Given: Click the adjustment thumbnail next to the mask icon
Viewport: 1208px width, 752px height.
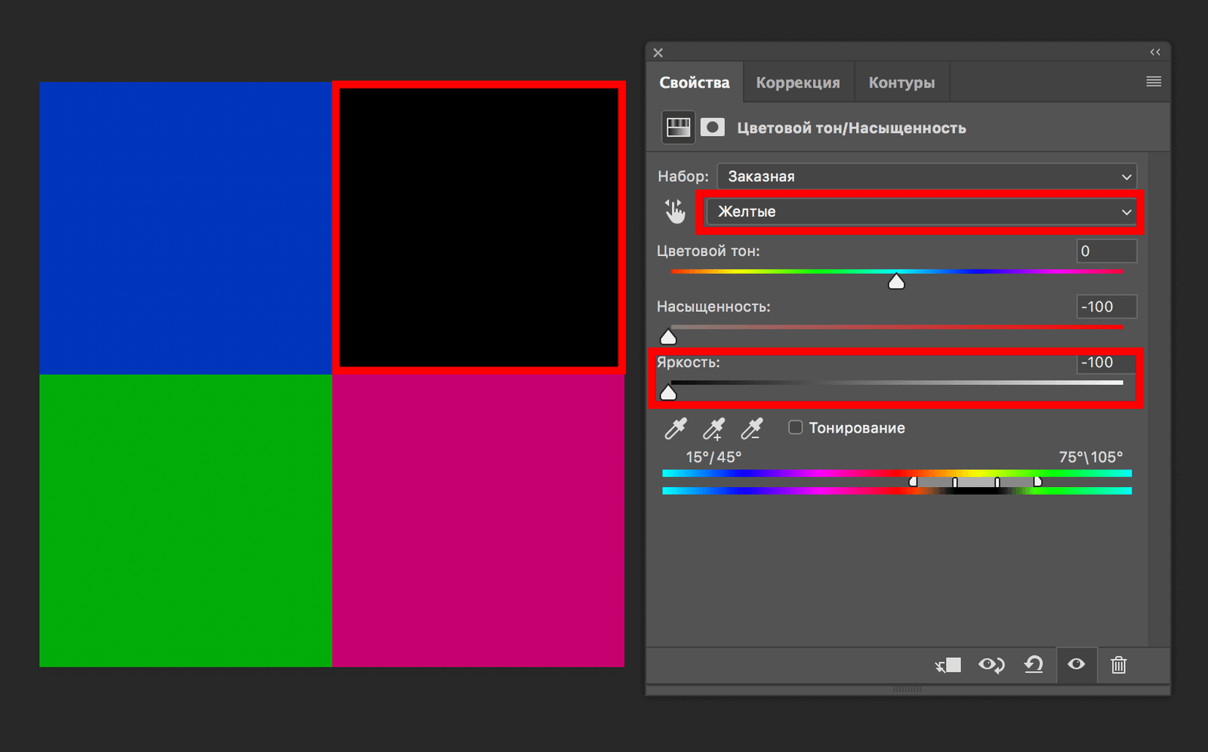Looking at the screenshot, I should (x=676, y=127).
